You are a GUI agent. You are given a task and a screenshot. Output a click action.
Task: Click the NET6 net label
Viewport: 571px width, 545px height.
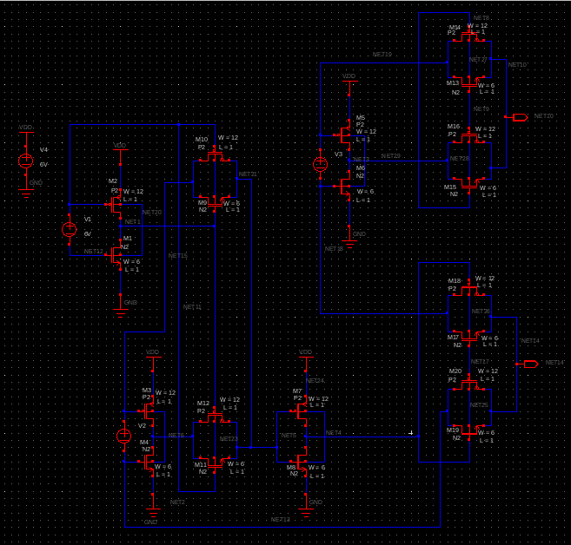pos(176,435)
